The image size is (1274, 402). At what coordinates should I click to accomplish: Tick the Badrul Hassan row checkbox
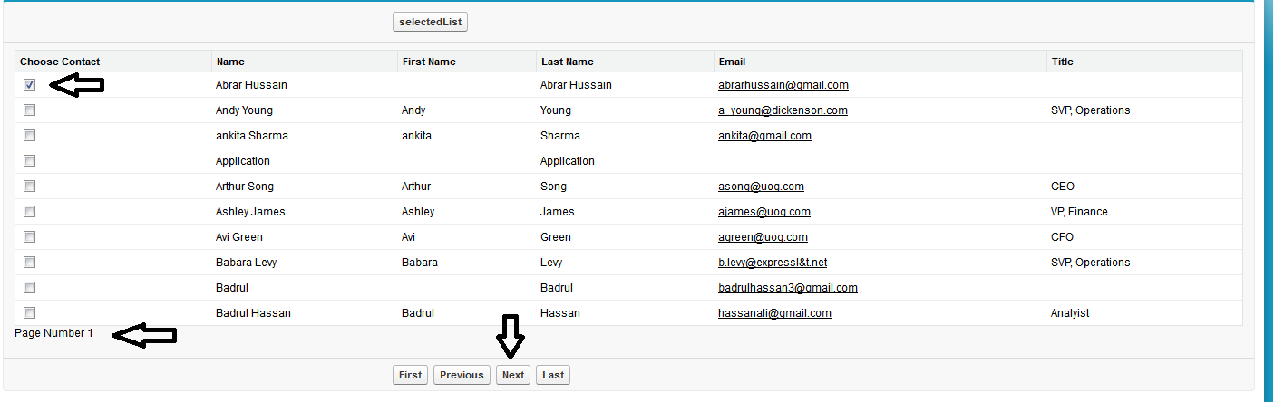[x=30, y=313]
